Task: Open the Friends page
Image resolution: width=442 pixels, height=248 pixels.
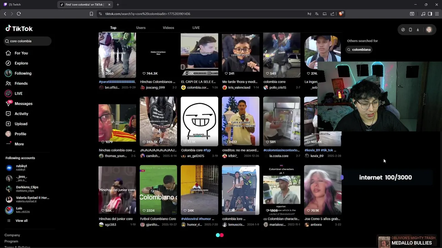Action: 21,83
